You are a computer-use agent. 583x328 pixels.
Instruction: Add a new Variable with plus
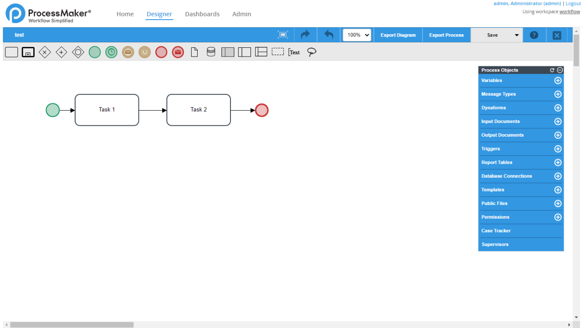tap(558, 81)
